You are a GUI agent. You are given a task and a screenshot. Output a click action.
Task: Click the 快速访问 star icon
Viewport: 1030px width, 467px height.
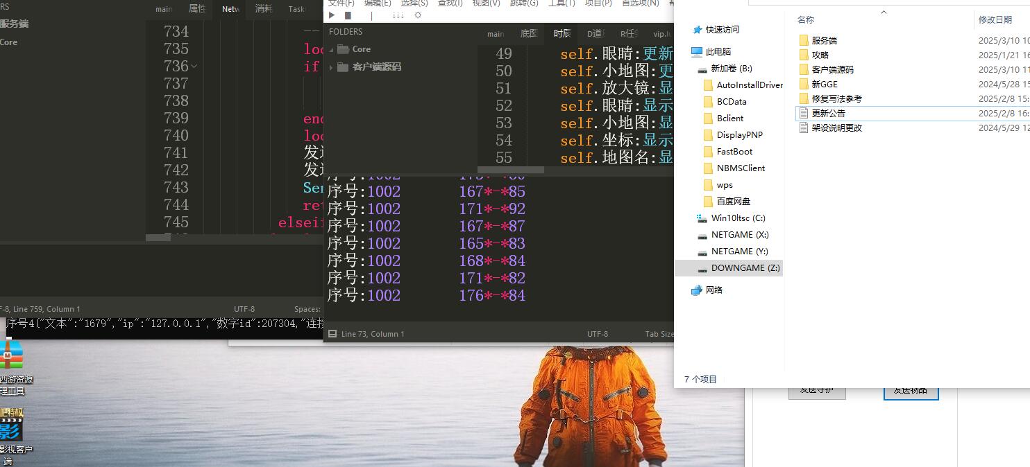[x=698, y=30]
